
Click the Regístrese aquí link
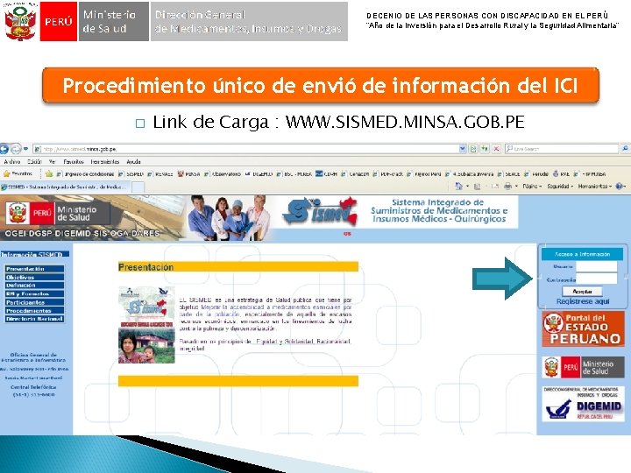point(583,301)
